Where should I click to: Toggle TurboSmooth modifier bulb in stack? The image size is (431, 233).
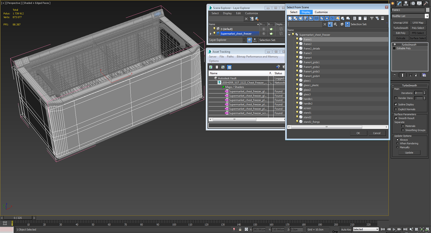(x=395, y=45)
